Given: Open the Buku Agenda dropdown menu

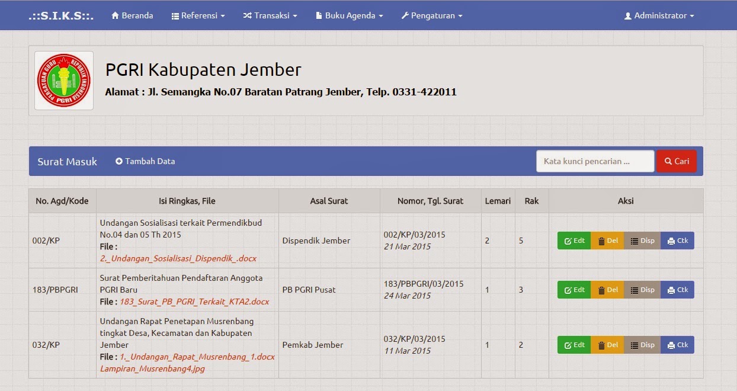Looking at the screenshot, I should pos(349,15).
